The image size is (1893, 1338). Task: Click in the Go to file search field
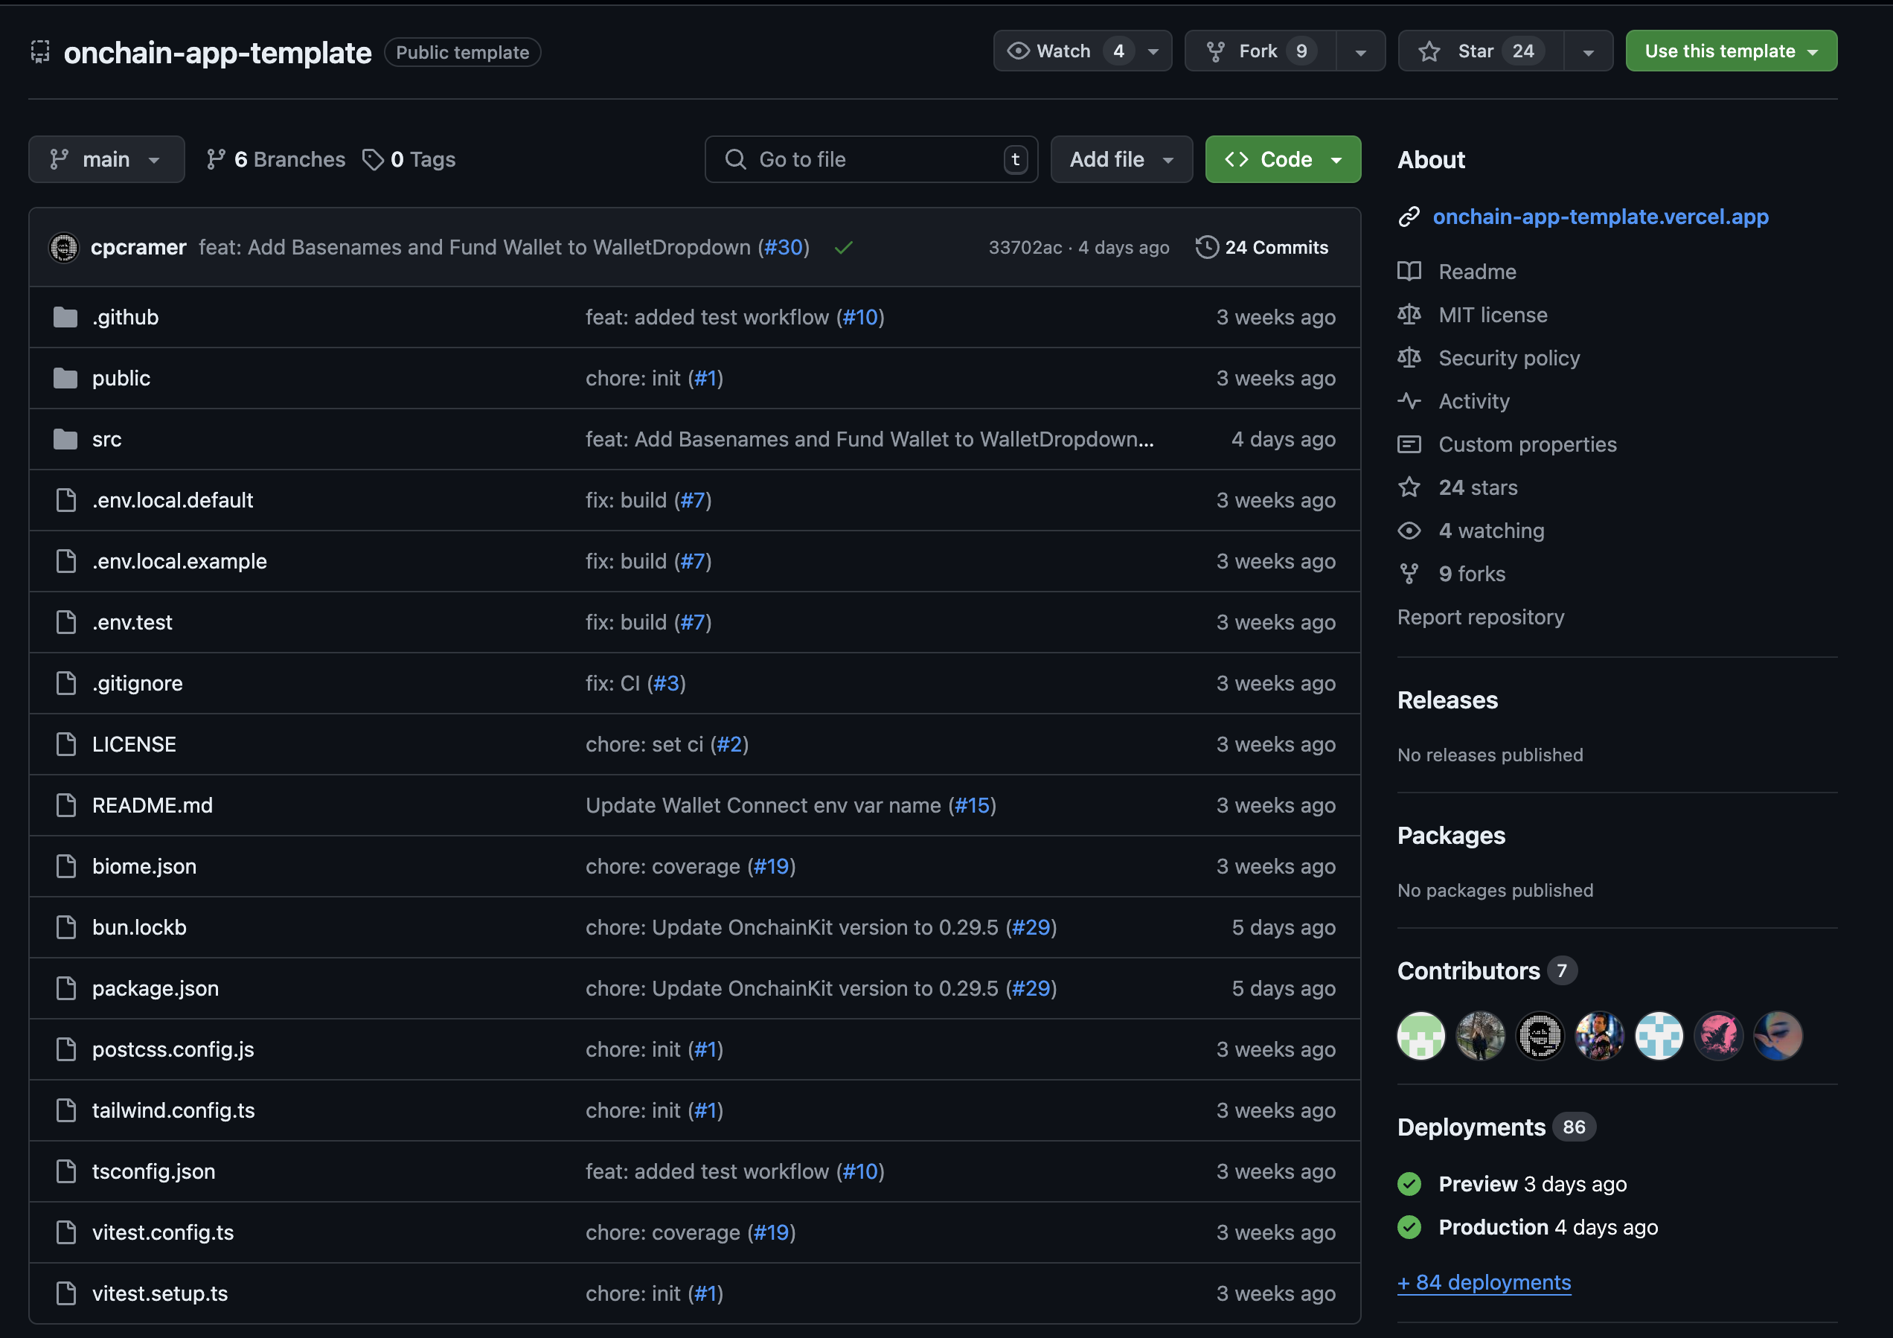(871, 159)
